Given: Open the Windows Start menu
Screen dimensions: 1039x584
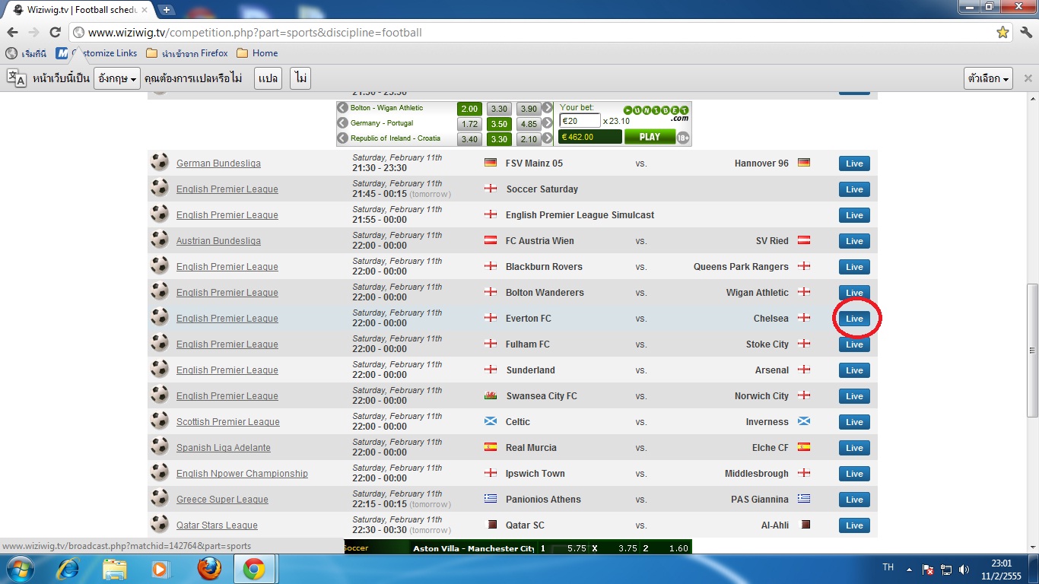Looking at the screenshot, I should (x=20, y=569).
